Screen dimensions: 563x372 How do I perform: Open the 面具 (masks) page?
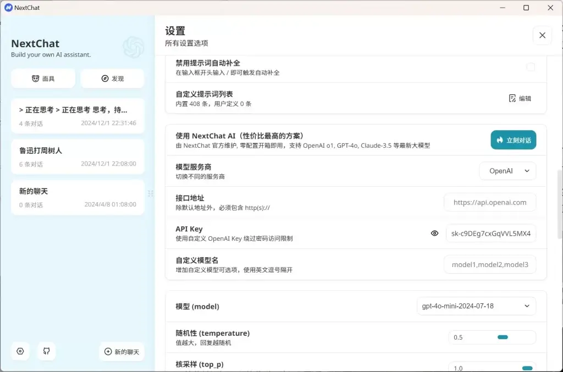(x=43, y=79)
